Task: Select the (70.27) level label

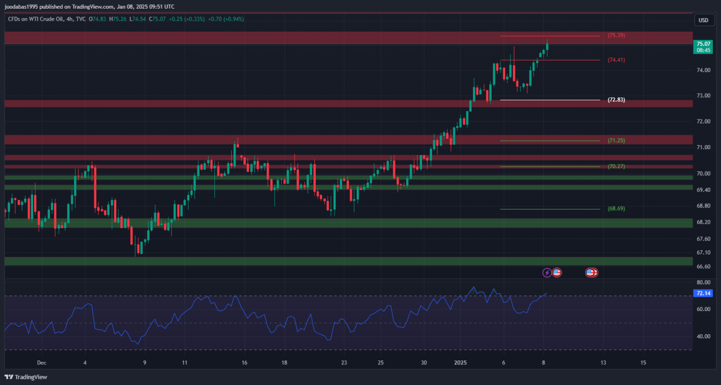Action: 616,167
